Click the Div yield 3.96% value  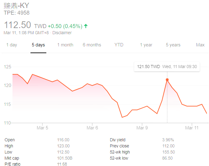pyautogui.click(x=168, y=140)
